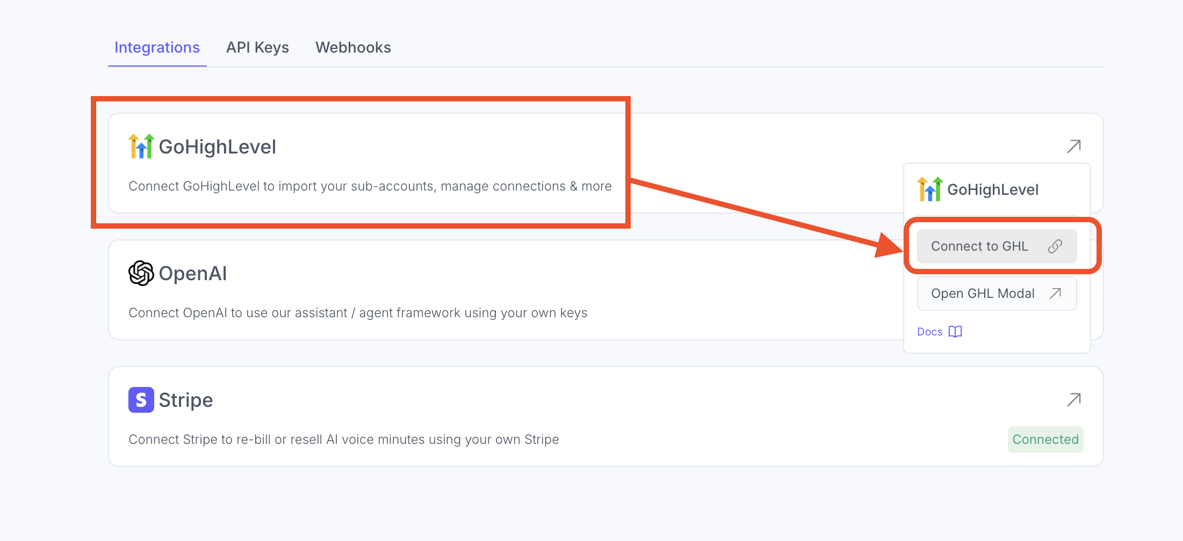Go to the Webhooks tab

pos(353,47)
